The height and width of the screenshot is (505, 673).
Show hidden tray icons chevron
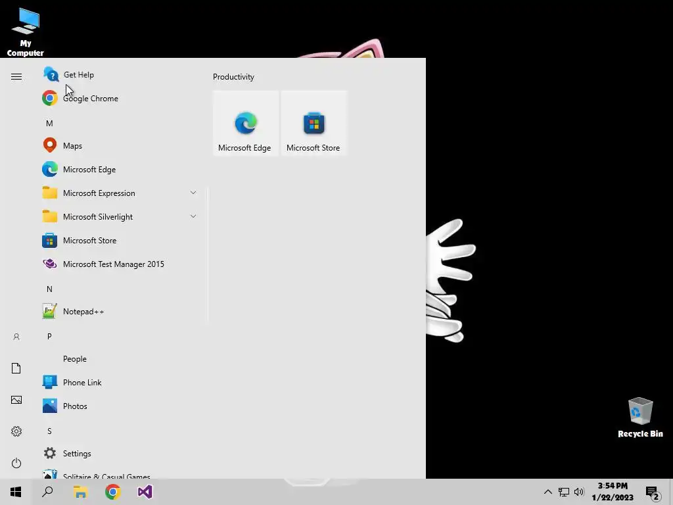[547, 492]
